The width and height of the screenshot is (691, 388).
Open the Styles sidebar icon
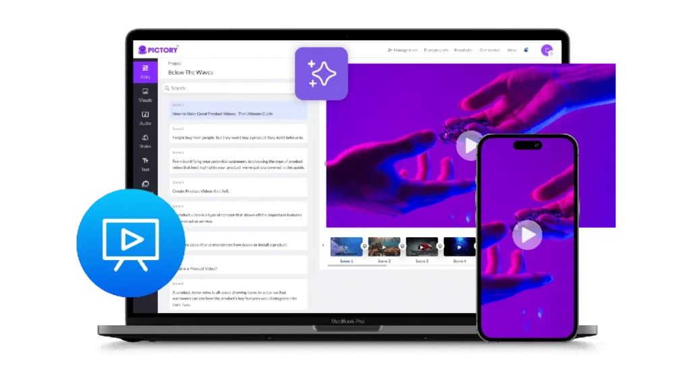point(145,141)
